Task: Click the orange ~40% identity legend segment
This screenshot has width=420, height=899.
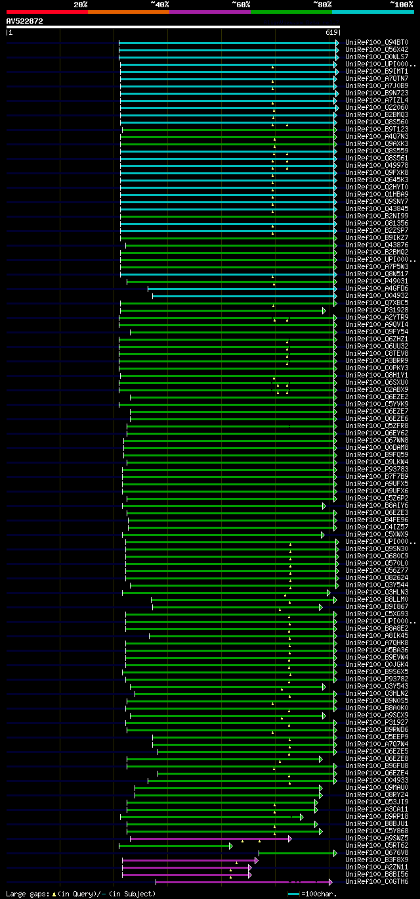Action: click(128, 11)
